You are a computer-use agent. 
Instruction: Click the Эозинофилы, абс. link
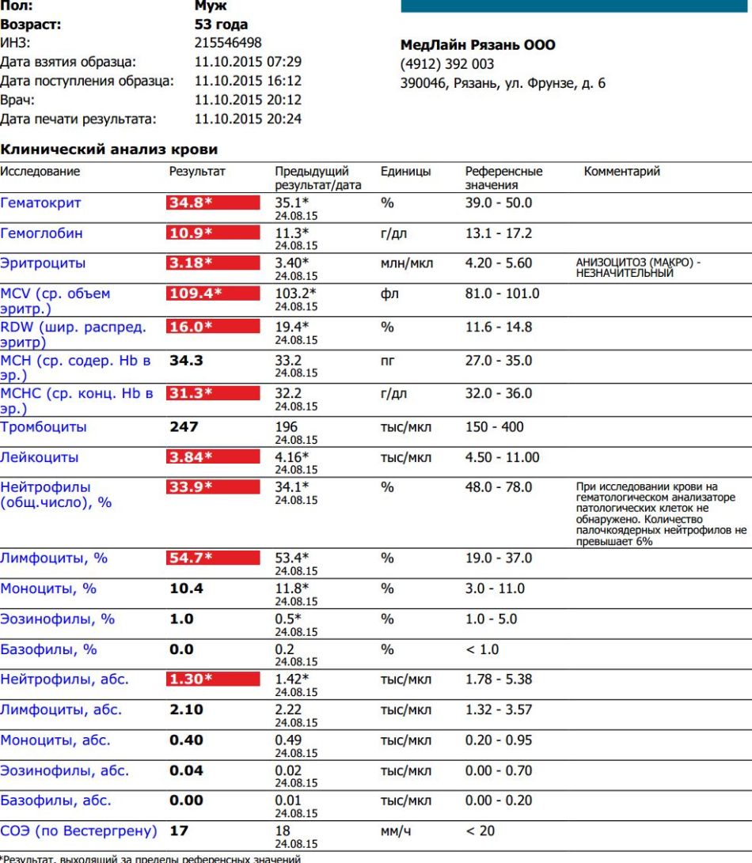click(64, 770)
